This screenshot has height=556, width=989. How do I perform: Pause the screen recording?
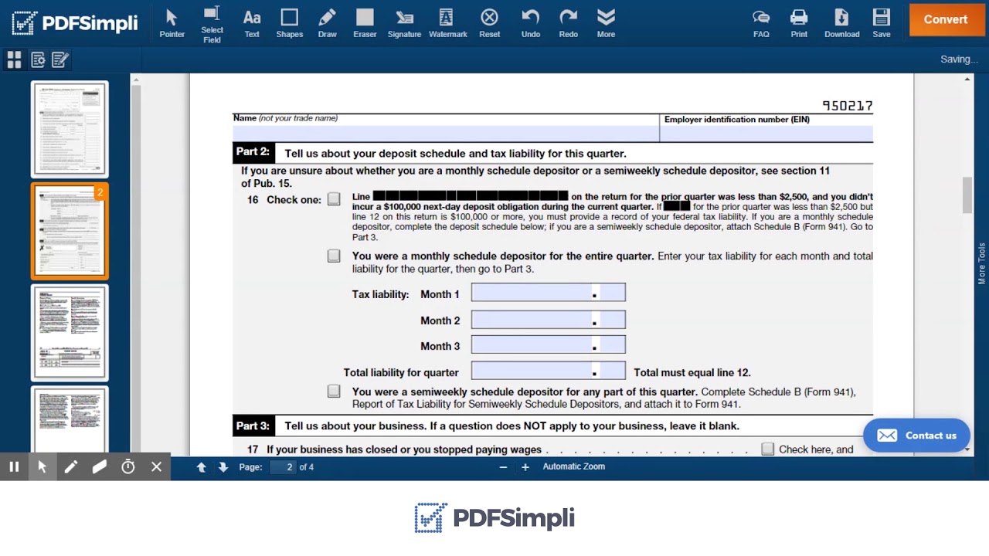14,466
